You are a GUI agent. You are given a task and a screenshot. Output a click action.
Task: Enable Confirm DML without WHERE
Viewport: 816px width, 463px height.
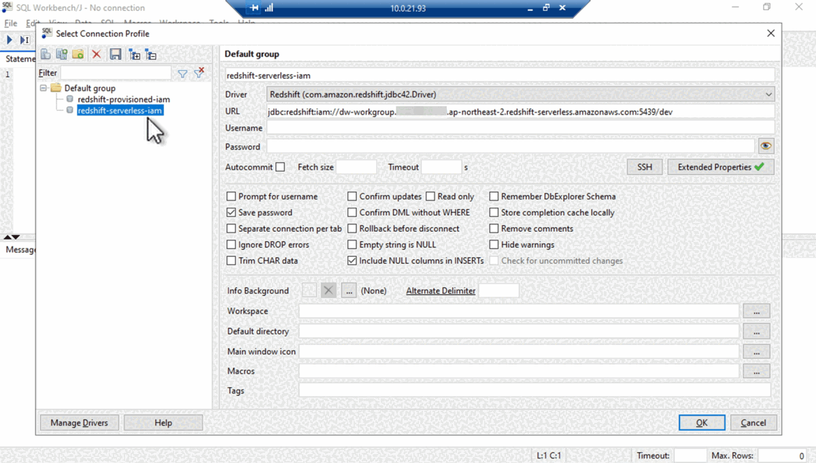pos(352,213)
